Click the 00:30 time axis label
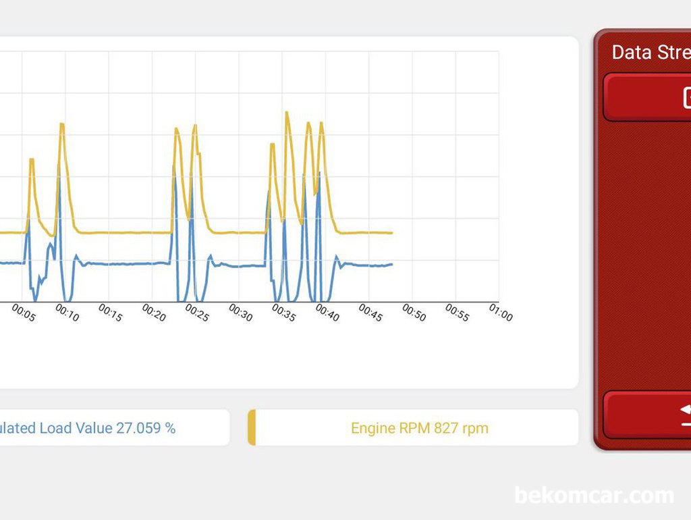 click(x=241, y=312)
